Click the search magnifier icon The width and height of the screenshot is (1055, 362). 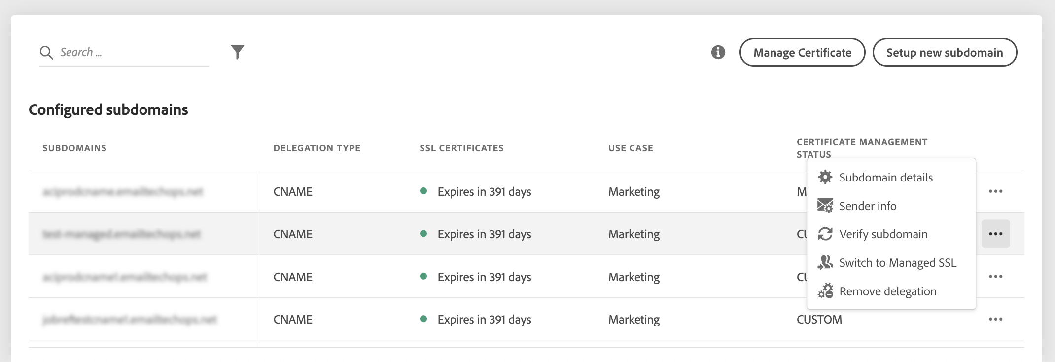pos(46,52)
